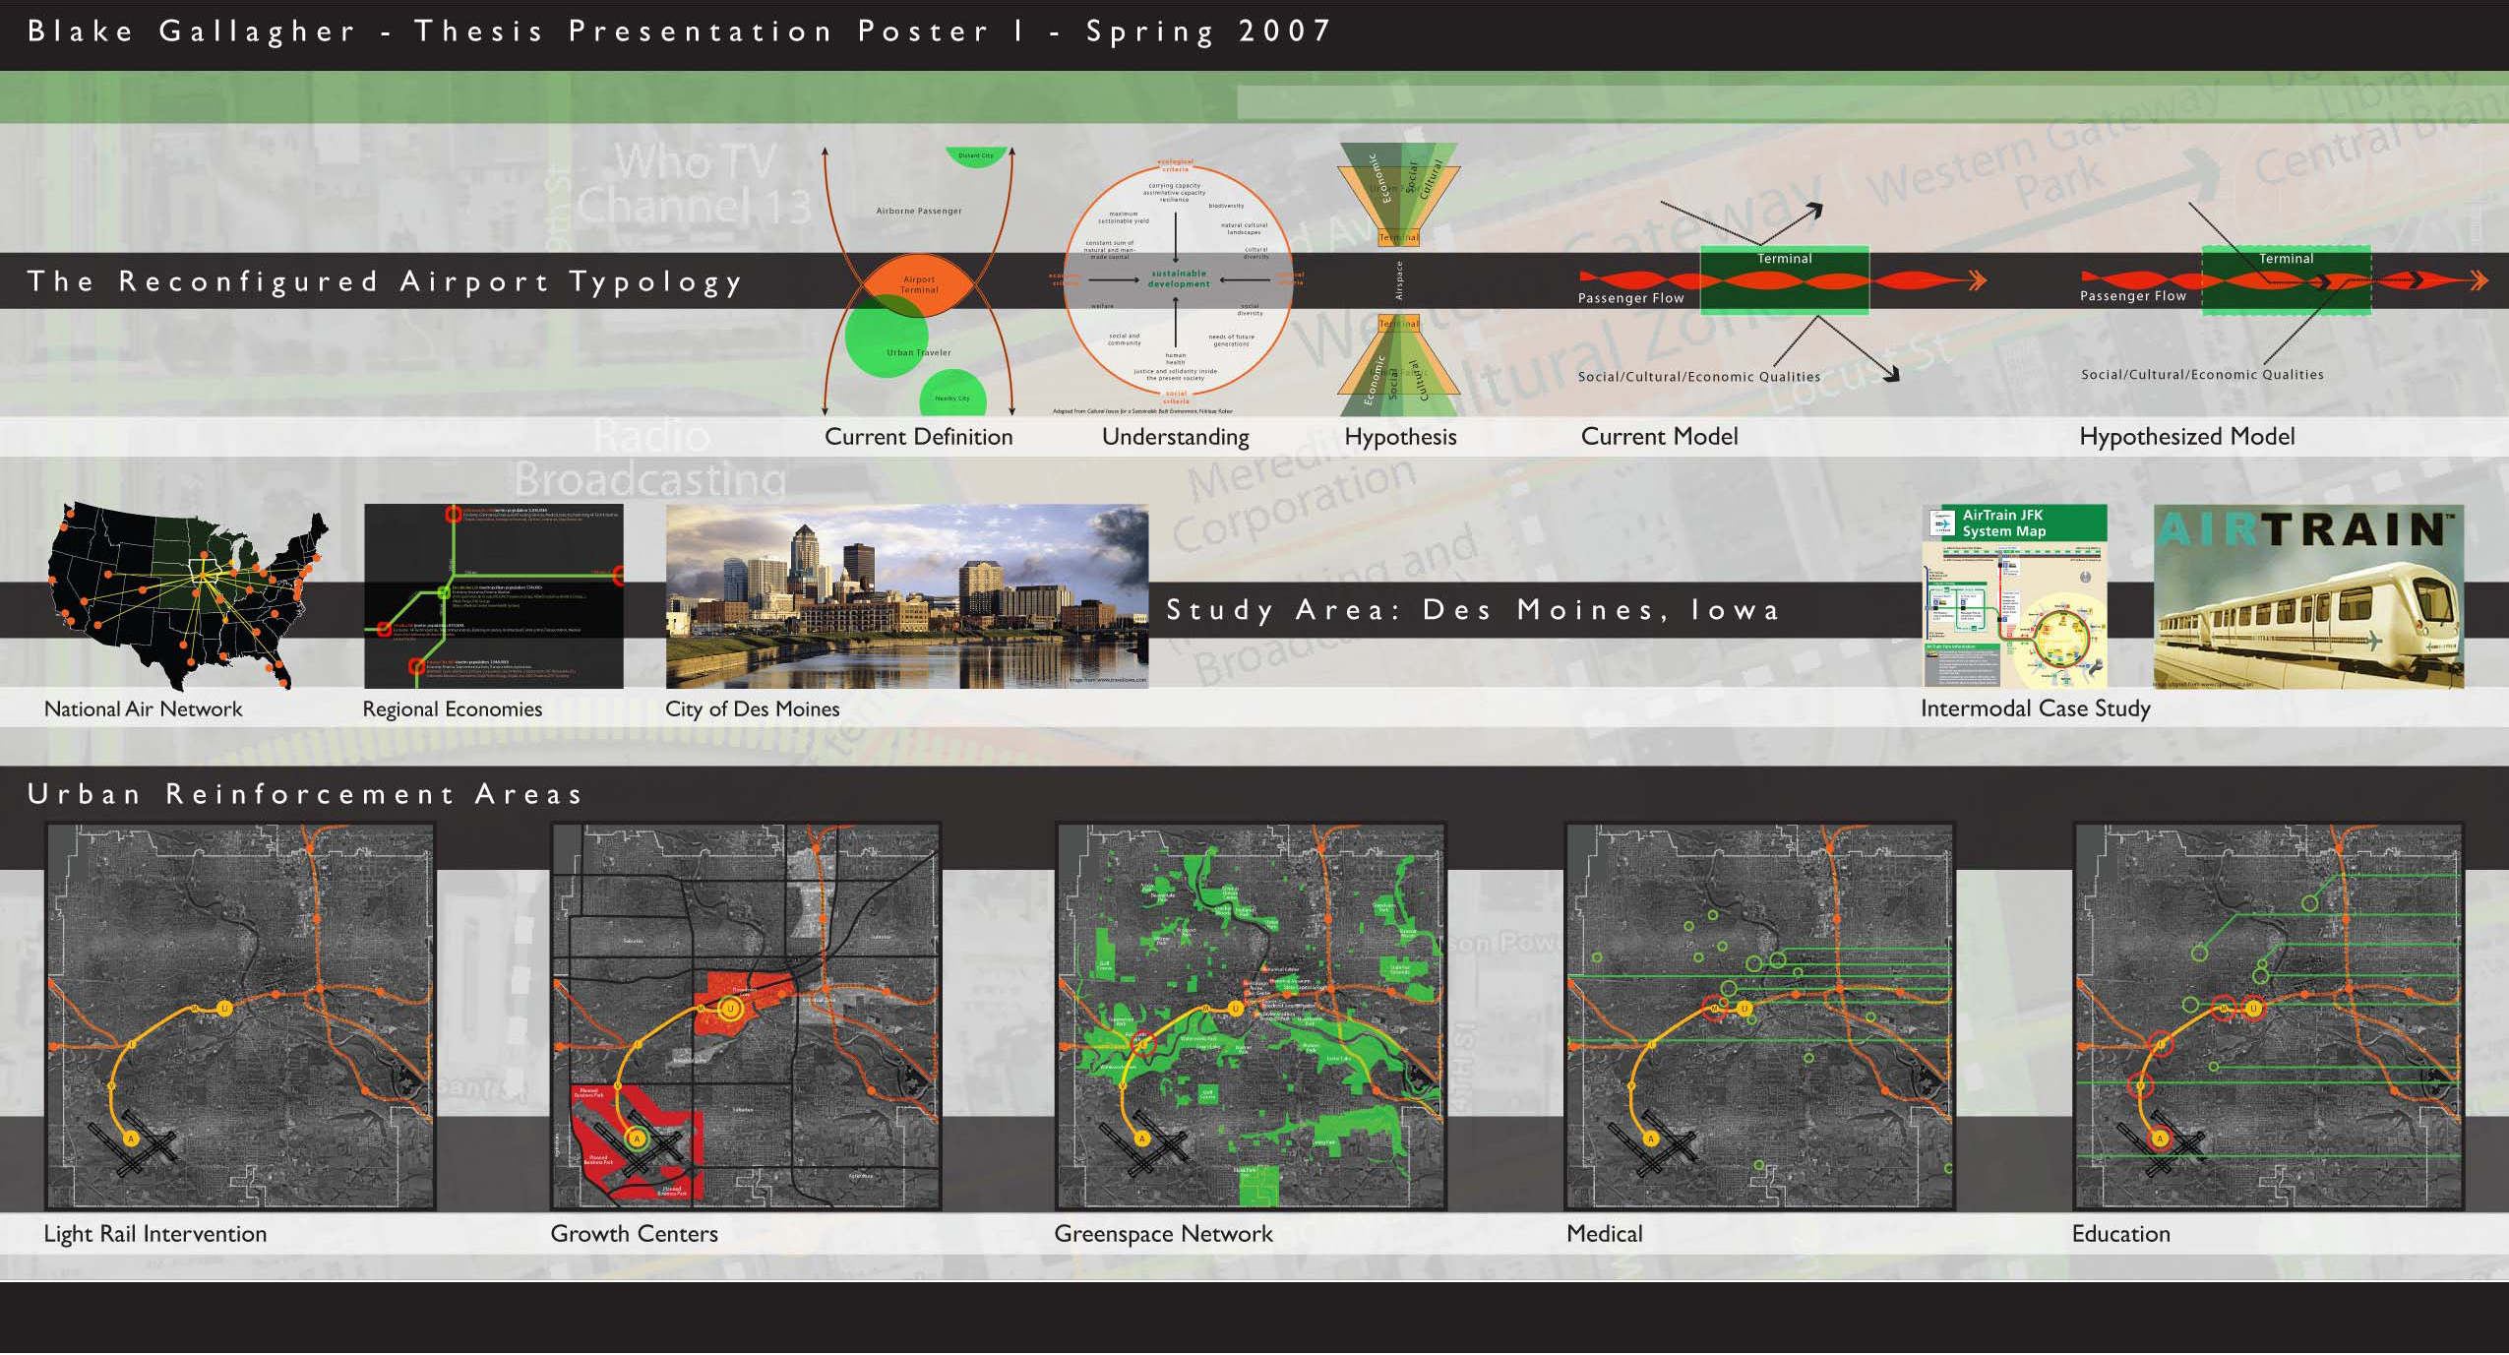This screenshot has height=1355, width=2509.
Task: Click 'Urban Traveler' green circle
Action: [x=888, y=336]
